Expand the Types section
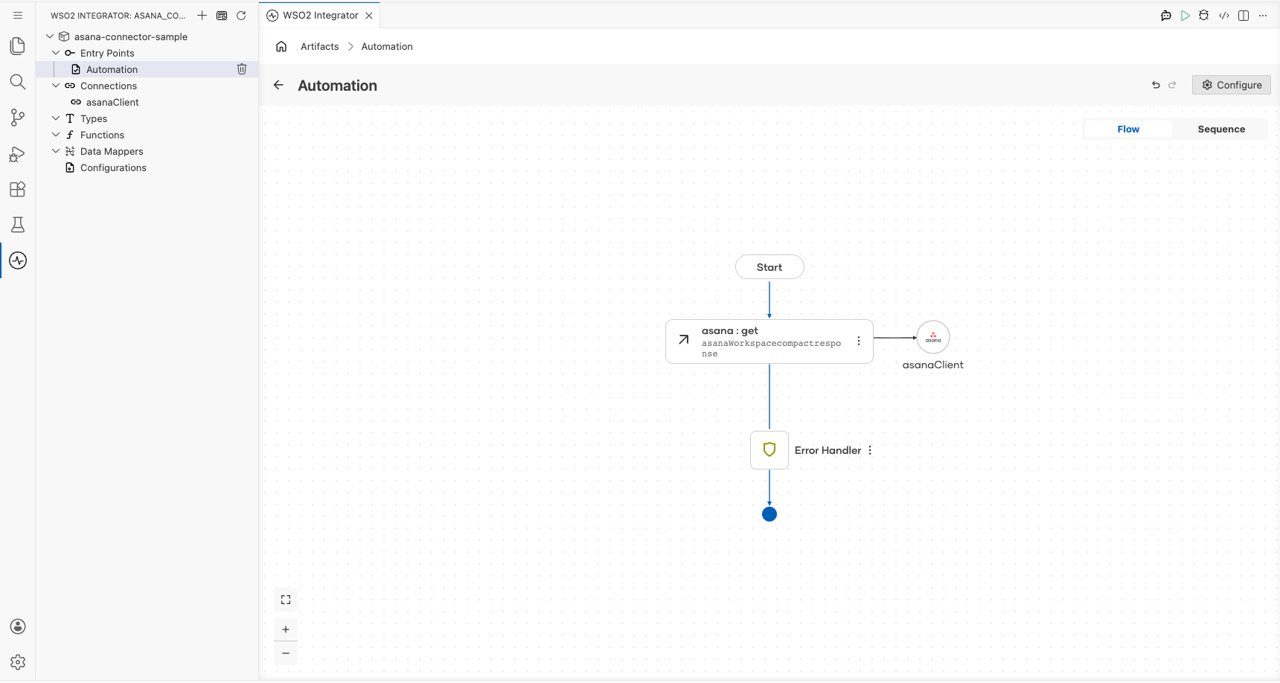1280x683 pixels. point(56,118)
